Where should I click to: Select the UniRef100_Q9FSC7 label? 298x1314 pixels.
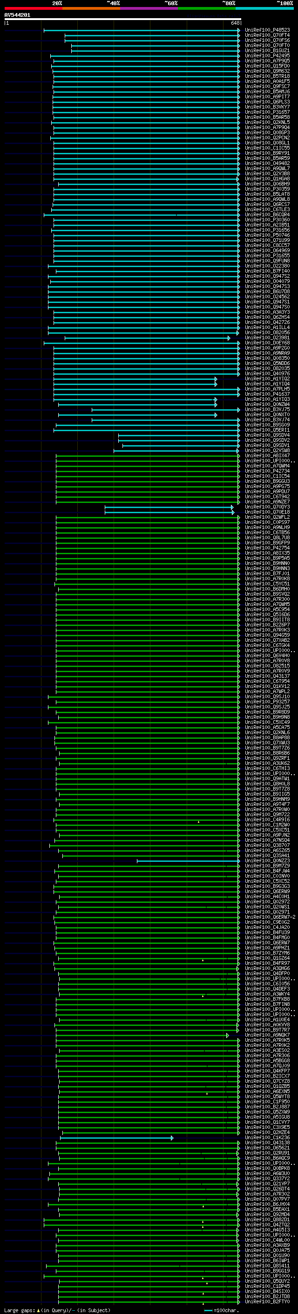pos(267,87)
